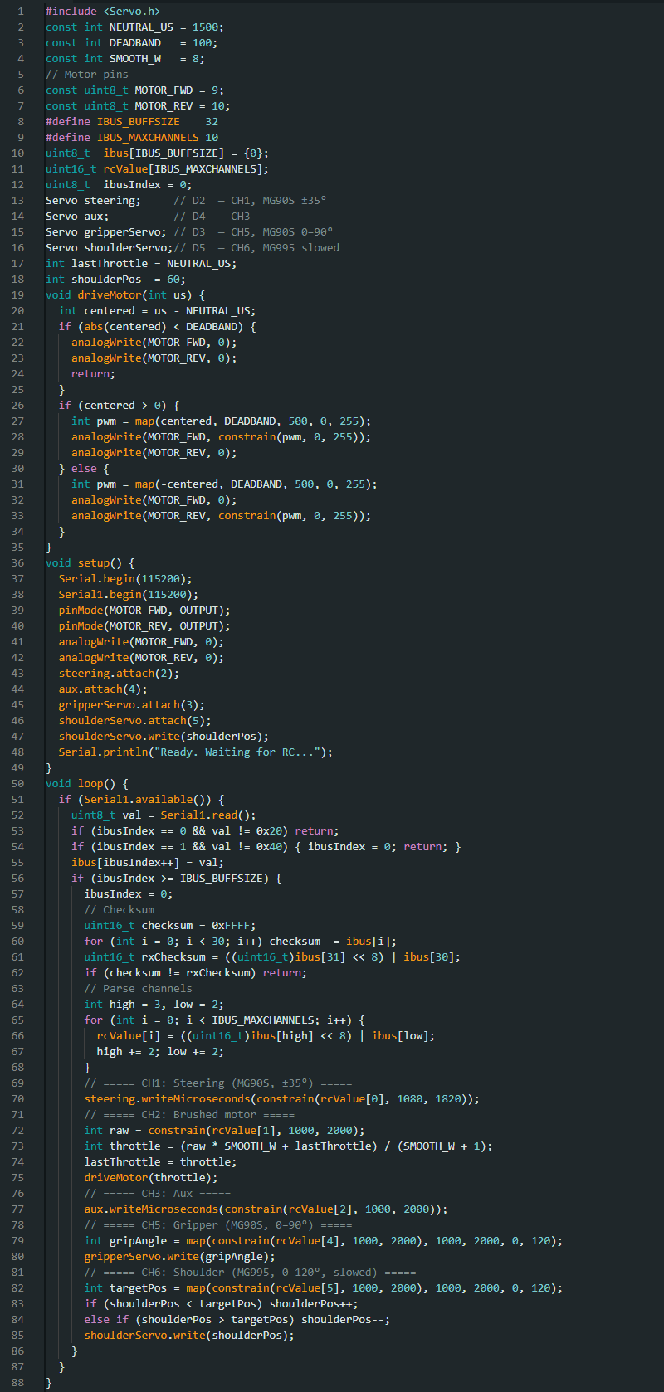The image size is (664, 1392).
Task: Place cursor on 'SMOOTH_W = 8' line
Action: click(124, 59)
